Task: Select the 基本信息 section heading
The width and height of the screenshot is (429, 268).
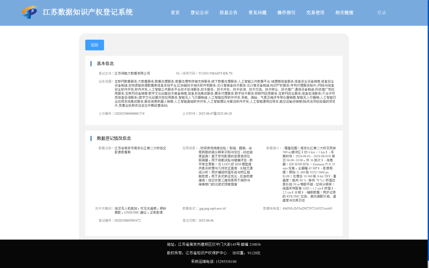Action: point(105,64)
